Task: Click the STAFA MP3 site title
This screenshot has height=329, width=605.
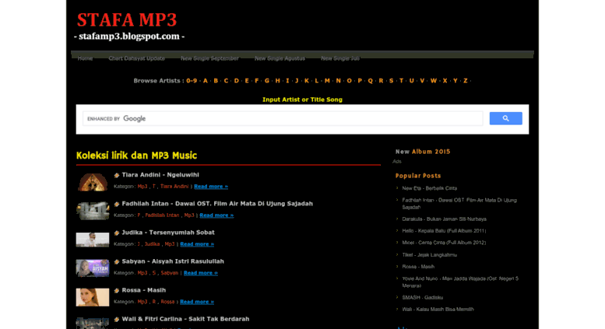Action: click(x=127, y=20)
